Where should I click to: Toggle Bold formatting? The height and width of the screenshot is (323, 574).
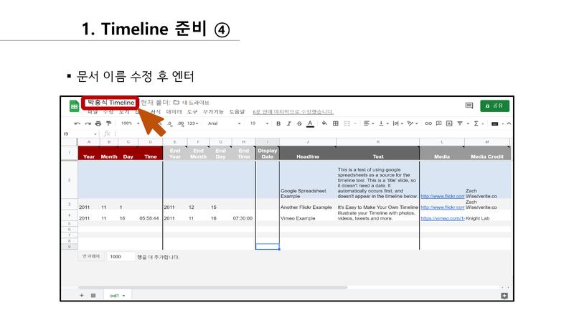tap(278, 123)
